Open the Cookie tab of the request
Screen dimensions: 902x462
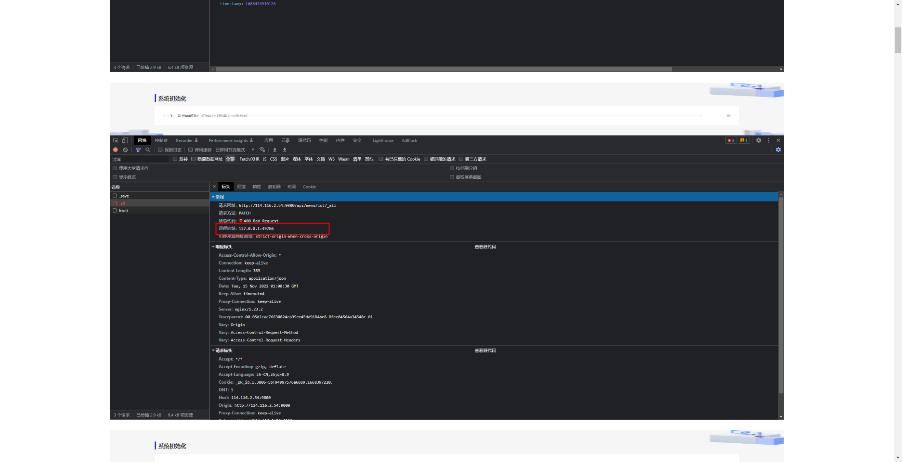pos(309,187)
